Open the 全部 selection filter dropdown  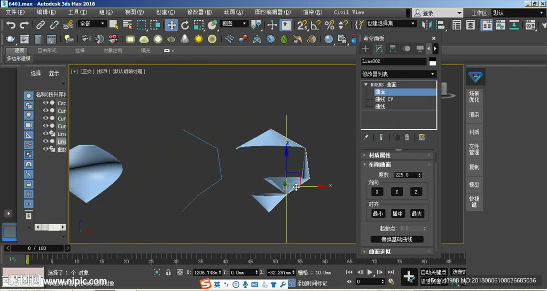click(92, 23)
